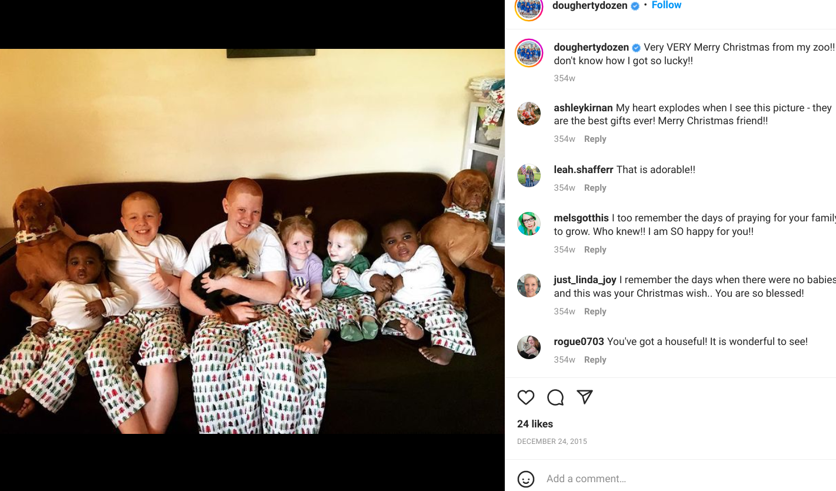
Task: View melsgotthis profile avatar
Action: point(529,224)
